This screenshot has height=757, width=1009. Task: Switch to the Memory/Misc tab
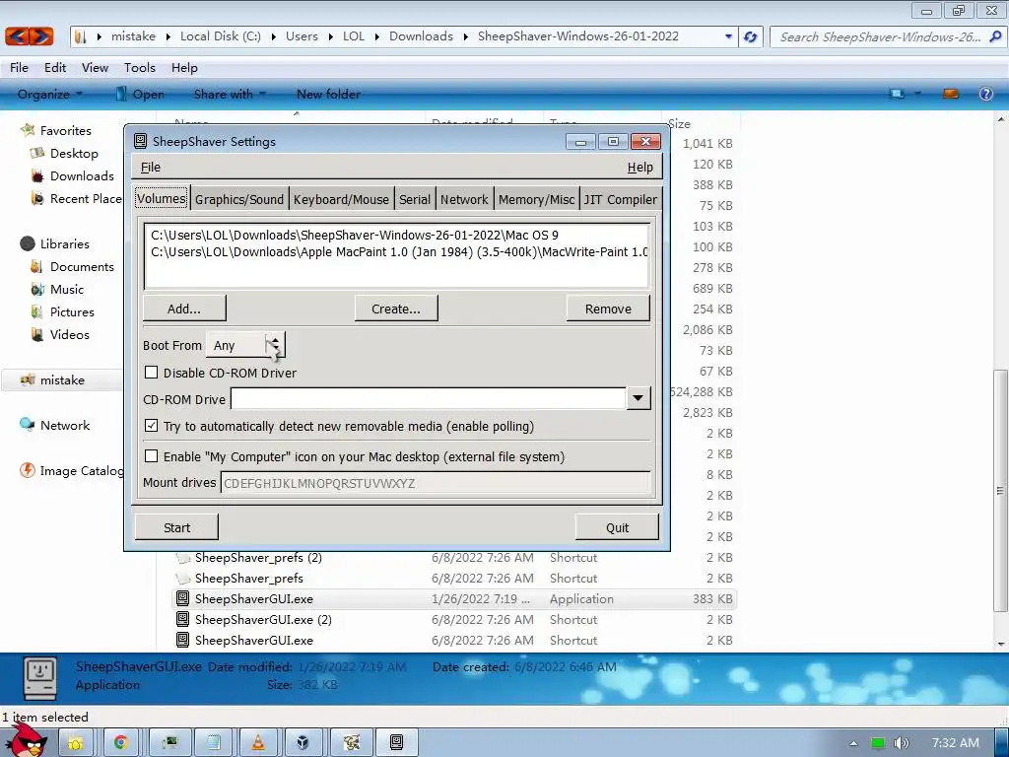click(536, 199)
